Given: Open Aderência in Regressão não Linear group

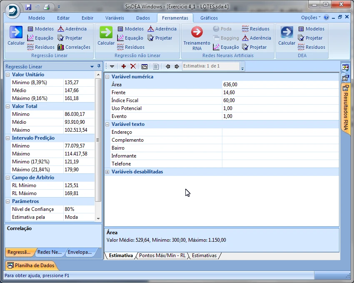Looking at the screenshot, I should point(162,29).
